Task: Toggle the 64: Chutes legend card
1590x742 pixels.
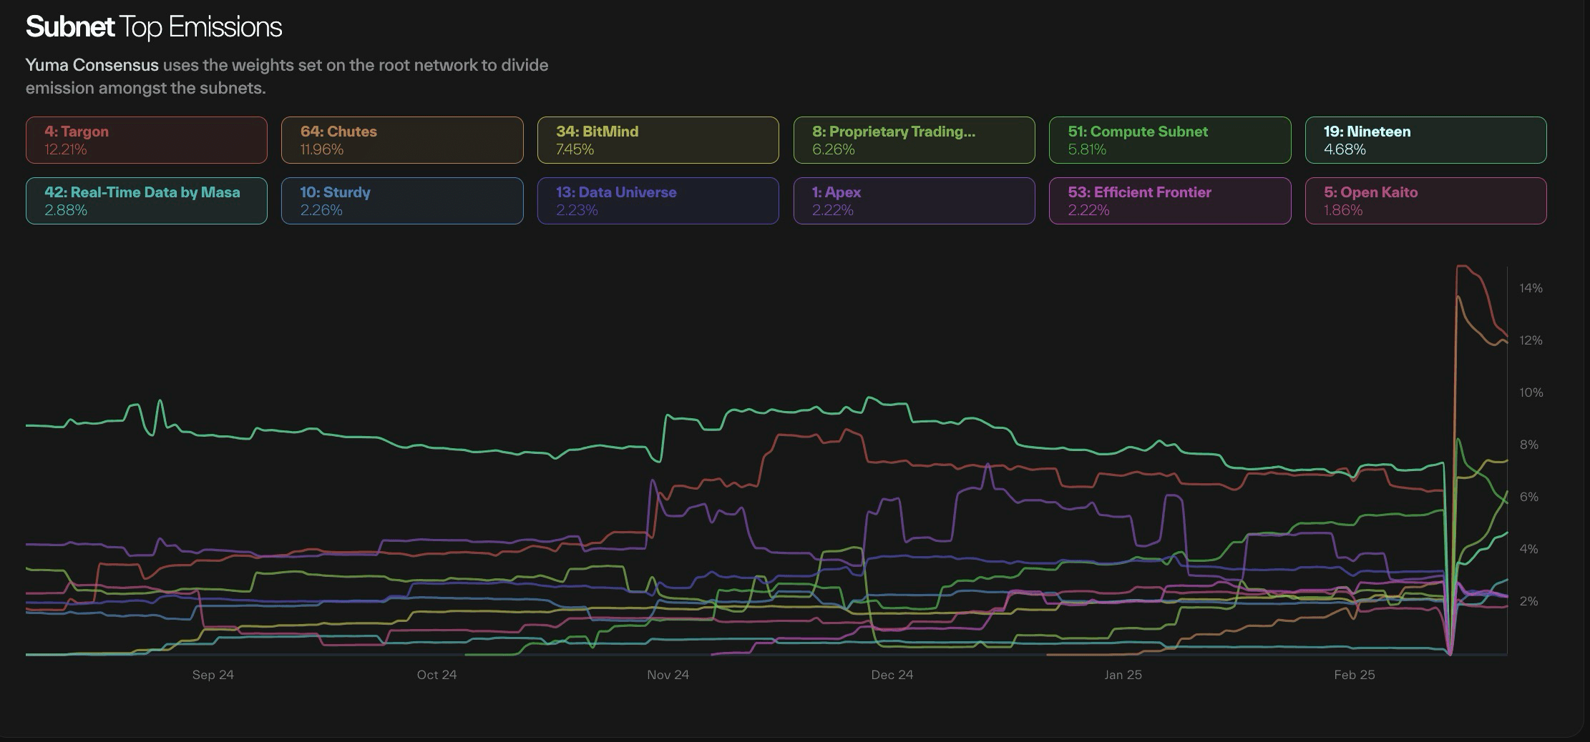Action: tap(402, 140)
